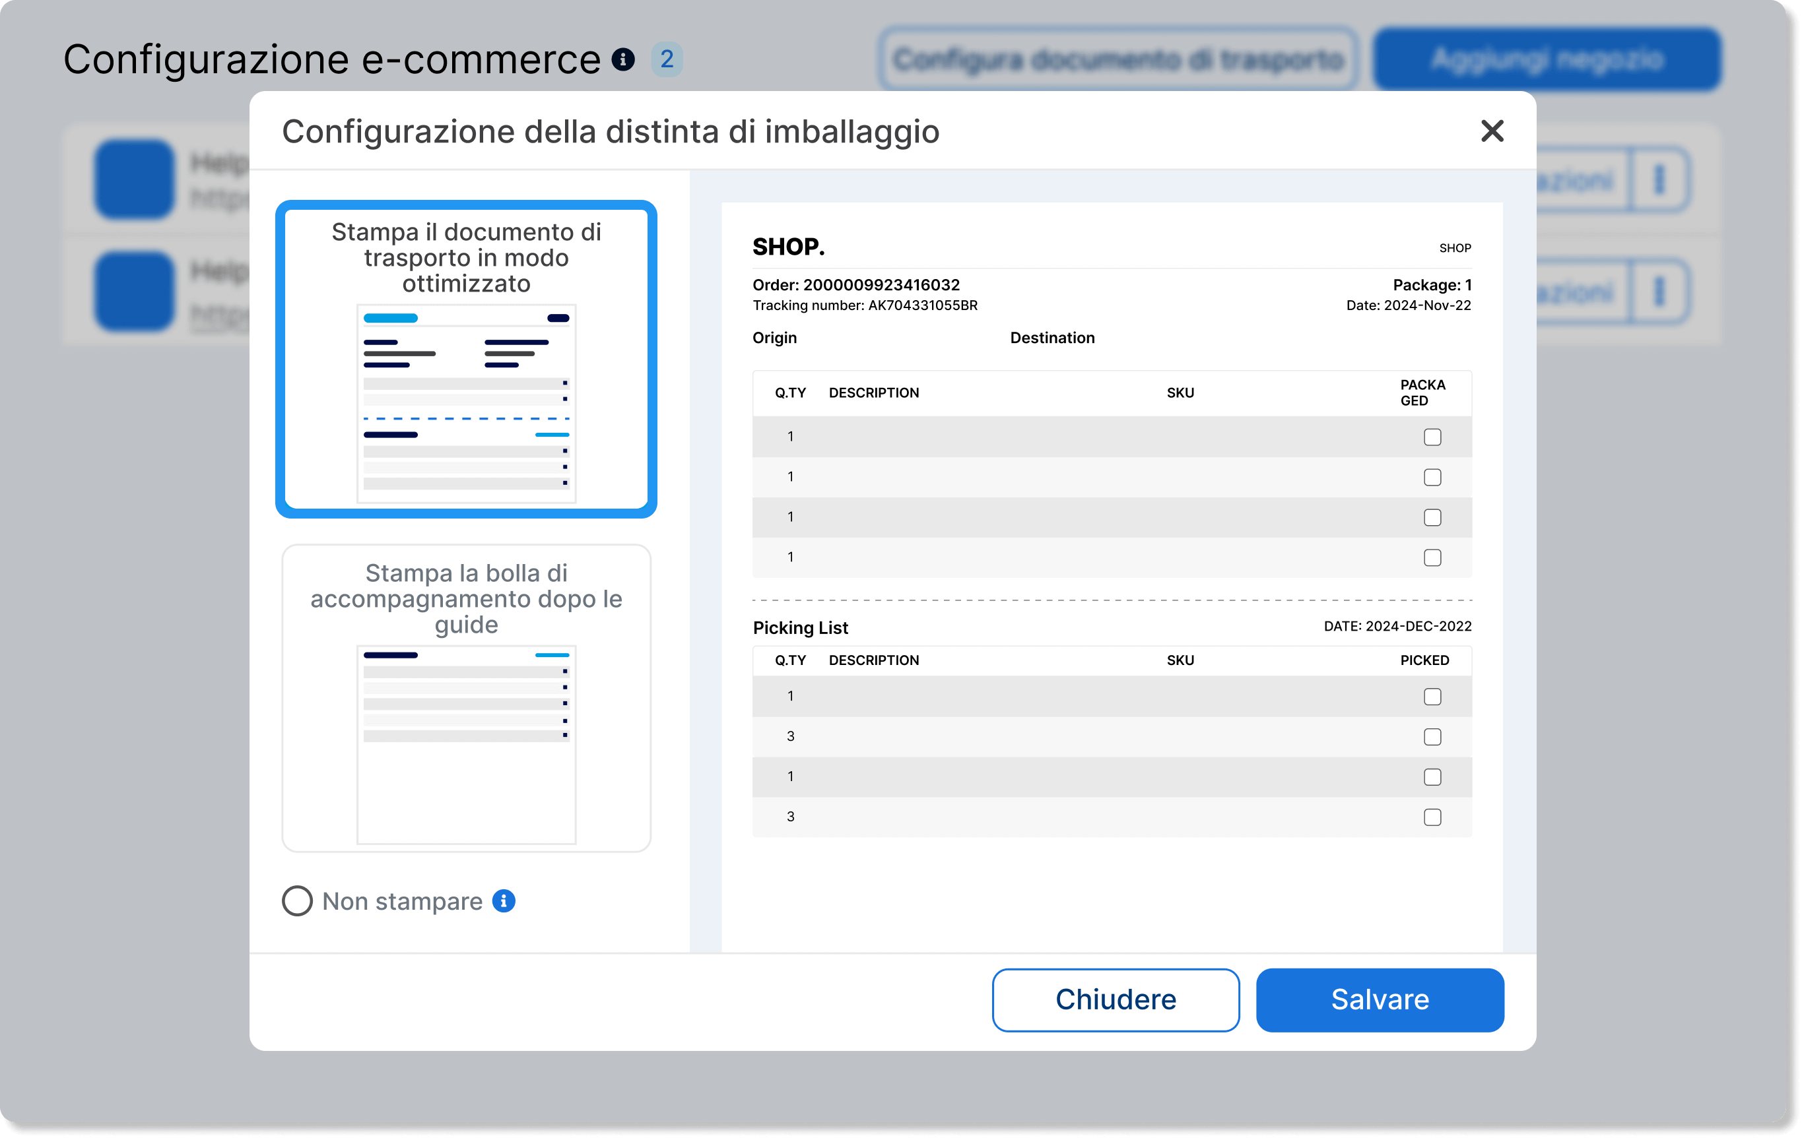Select print slip after guides option
This screenshot has height=1138, width=1802.
coord(465,697)
